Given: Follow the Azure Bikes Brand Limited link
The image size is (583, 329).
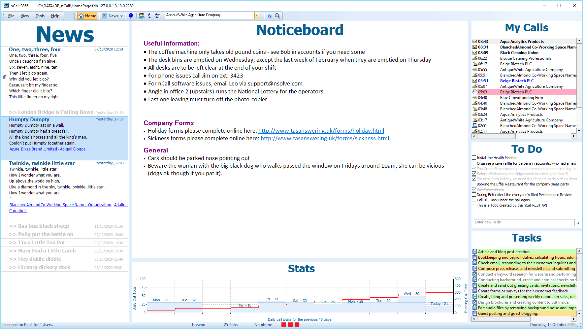Looking at the screenshot, I should point(33,149).
